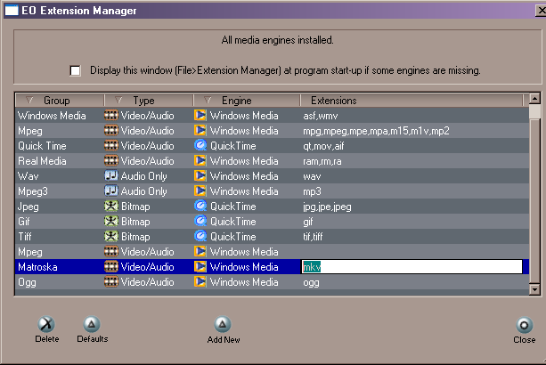Click the film icon in the Matroska row

pyautogui.click(x=111, y=266)
